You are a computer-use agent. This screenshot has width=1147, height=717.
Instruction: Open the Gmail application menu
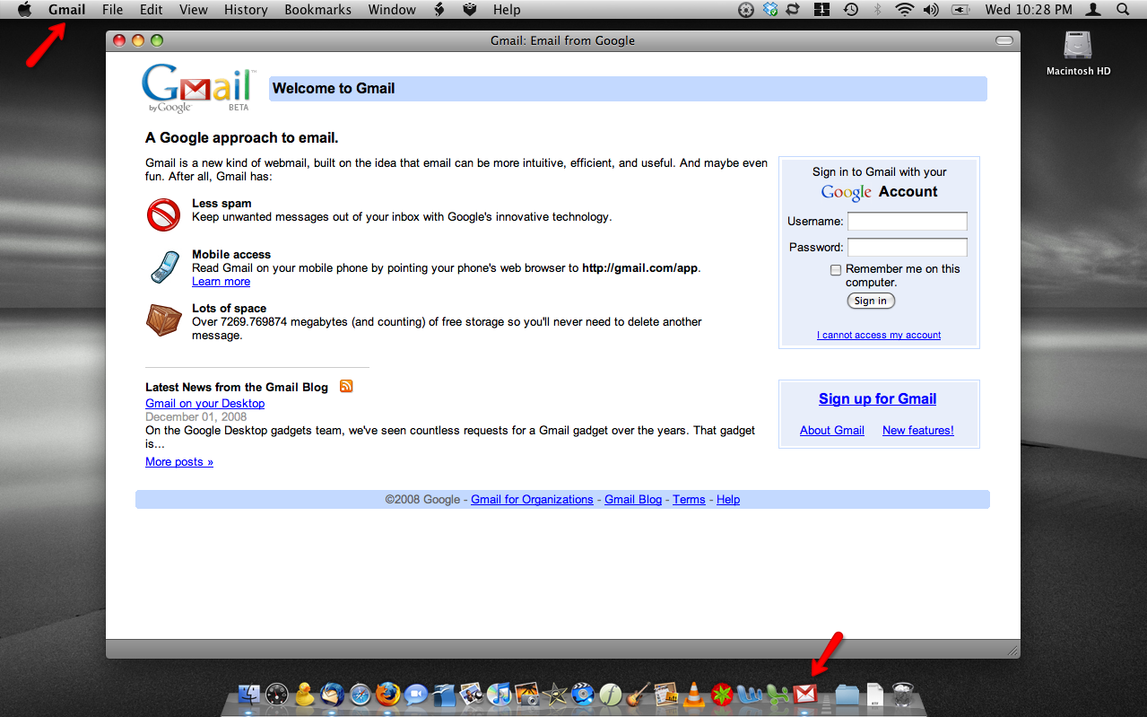(x=67, y=9)
